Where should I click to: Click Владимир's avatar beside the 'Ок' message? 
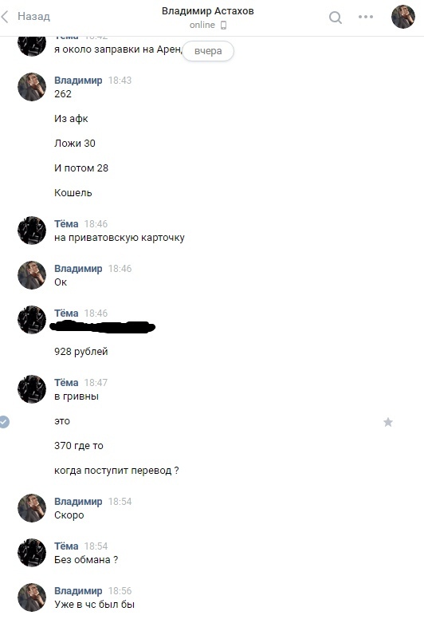coord(32,275)
